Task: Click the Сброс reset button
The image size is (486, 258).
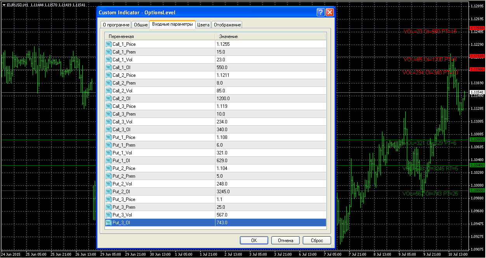Action: (317, 240)
